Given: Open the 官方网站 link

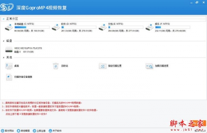Looking at the screenshot, I should pyautogui.click(x=9, y=131).
